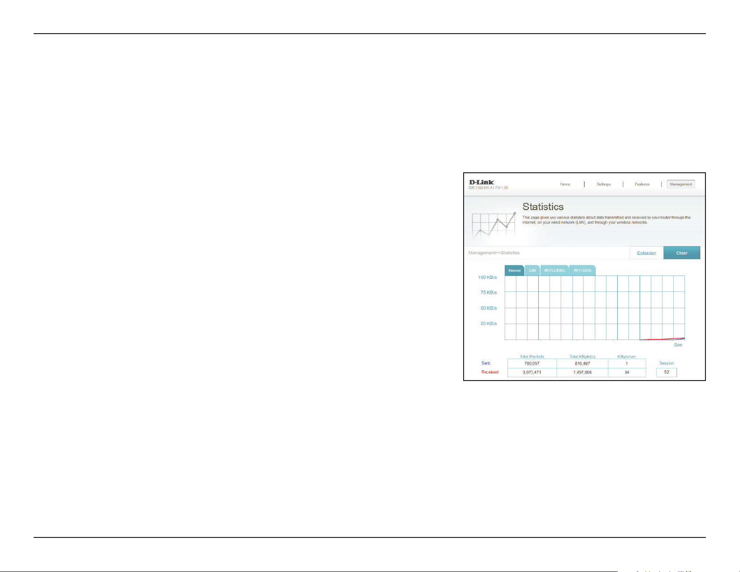
Task: Click the Session label
Action: 667,363
